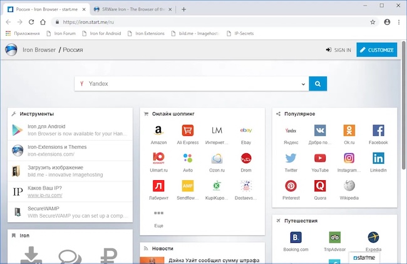Open the browser's three-dot menu
This screenshot has height=264, width=407.
(x=399, y=22)
